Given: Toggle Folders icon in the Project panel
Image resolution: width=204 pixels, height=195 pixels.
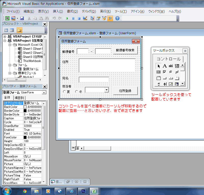Looking at the screenshot, I should (x=19, y=30).
